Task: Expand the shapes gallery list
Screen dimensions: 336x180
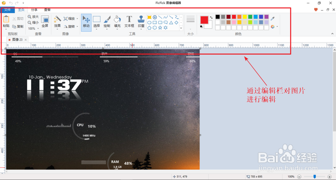Action: coord(181,28)
